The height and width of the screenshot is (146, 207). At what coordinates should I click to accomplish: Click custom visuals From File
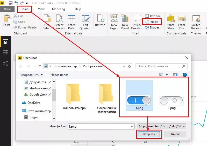[182, 22]
